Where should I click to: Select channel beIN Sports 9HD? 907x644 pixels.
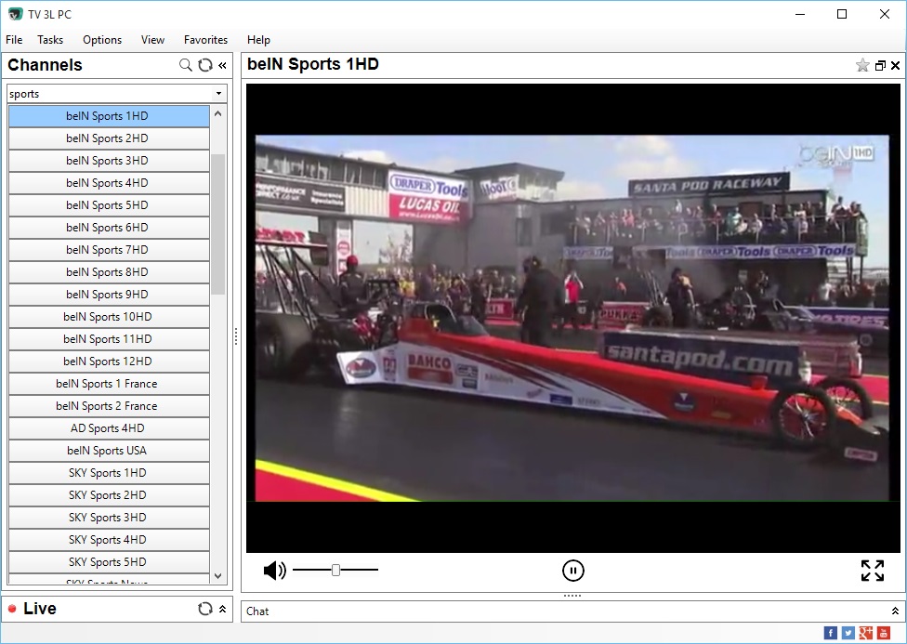click(109, 295)
